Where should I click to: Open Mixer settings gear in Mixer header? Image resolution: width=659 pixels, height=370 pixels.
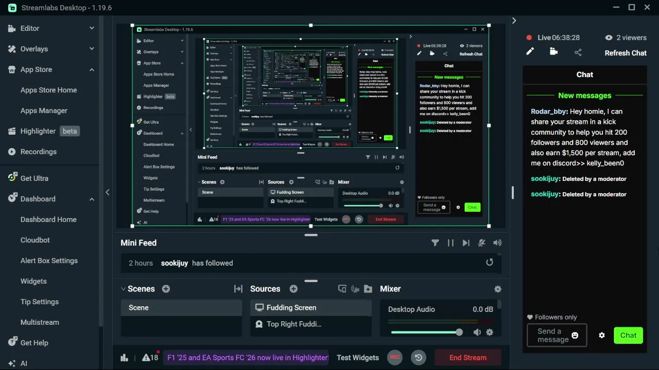coord(497,289)
